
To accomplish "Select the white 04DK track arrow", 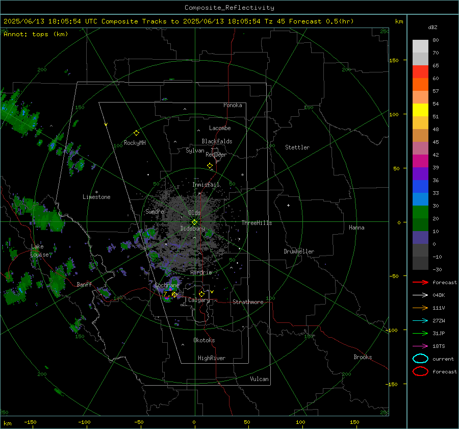I will point(420,295).
